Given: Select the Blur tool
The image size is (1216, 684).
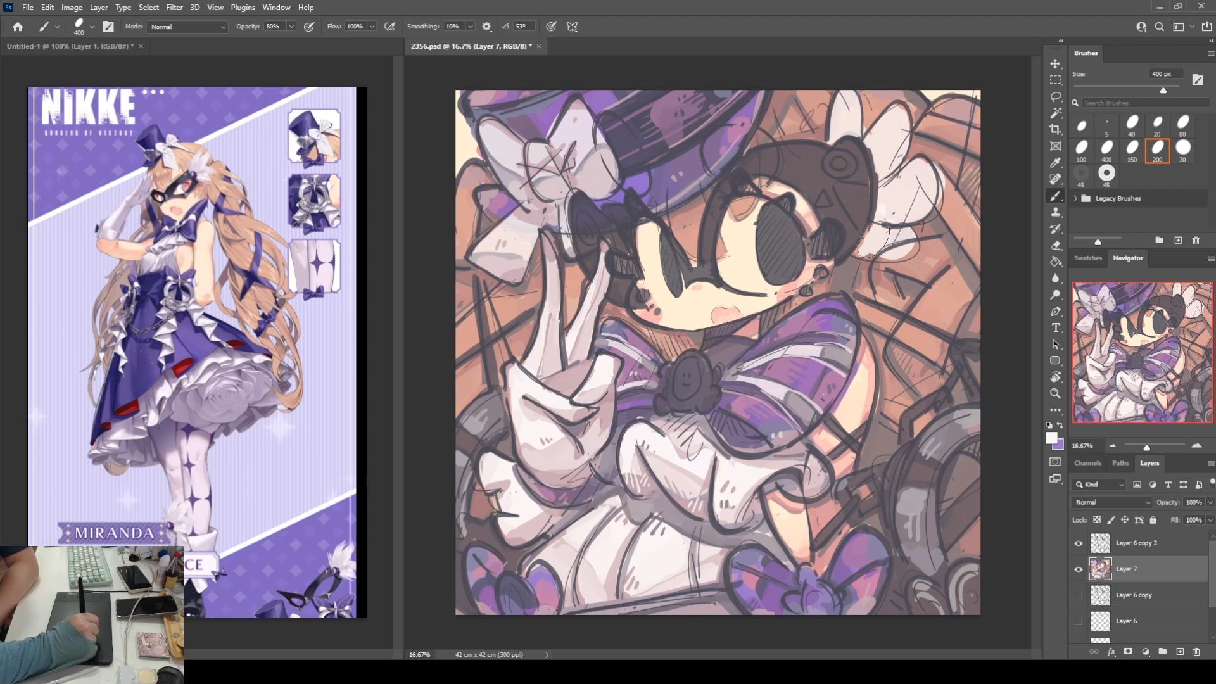Looking at the screenshot, I should click(x=1055, y=279).
